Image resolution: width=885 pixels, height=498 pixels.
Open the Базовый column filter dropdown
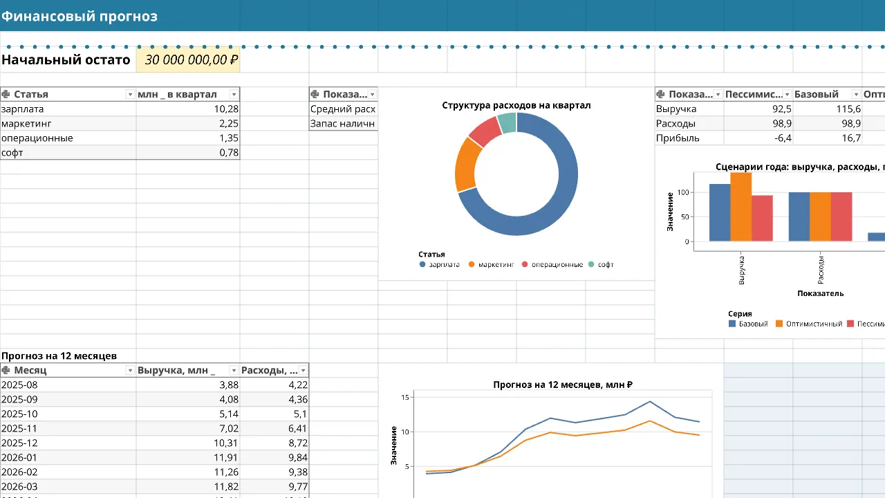[x=856, y=94]
